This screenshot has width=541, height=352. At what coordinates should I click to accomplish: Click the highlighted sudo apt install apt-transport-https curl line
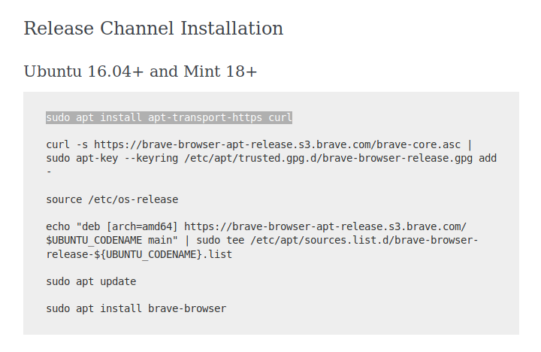click(169, 117)
